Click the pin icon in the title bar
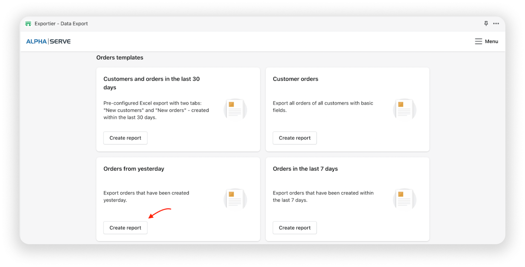 486,23
